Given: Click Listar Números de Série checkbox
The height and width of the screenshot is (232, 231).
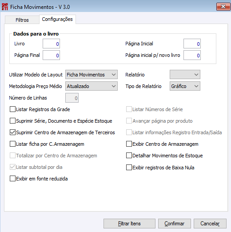Looking at the screenshot, I should [x=129, y=109].
